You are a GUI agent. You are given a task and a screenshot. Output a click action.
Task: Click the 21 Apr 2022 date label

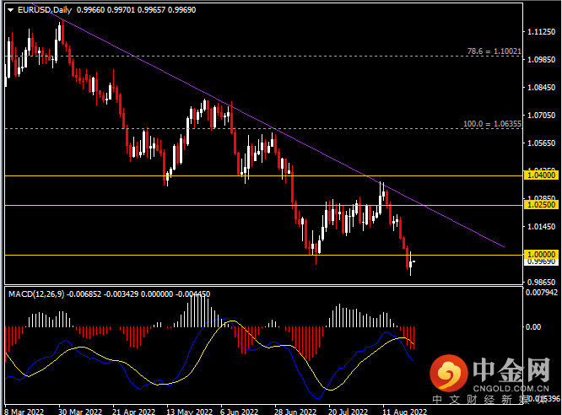(x=133, y=412)
